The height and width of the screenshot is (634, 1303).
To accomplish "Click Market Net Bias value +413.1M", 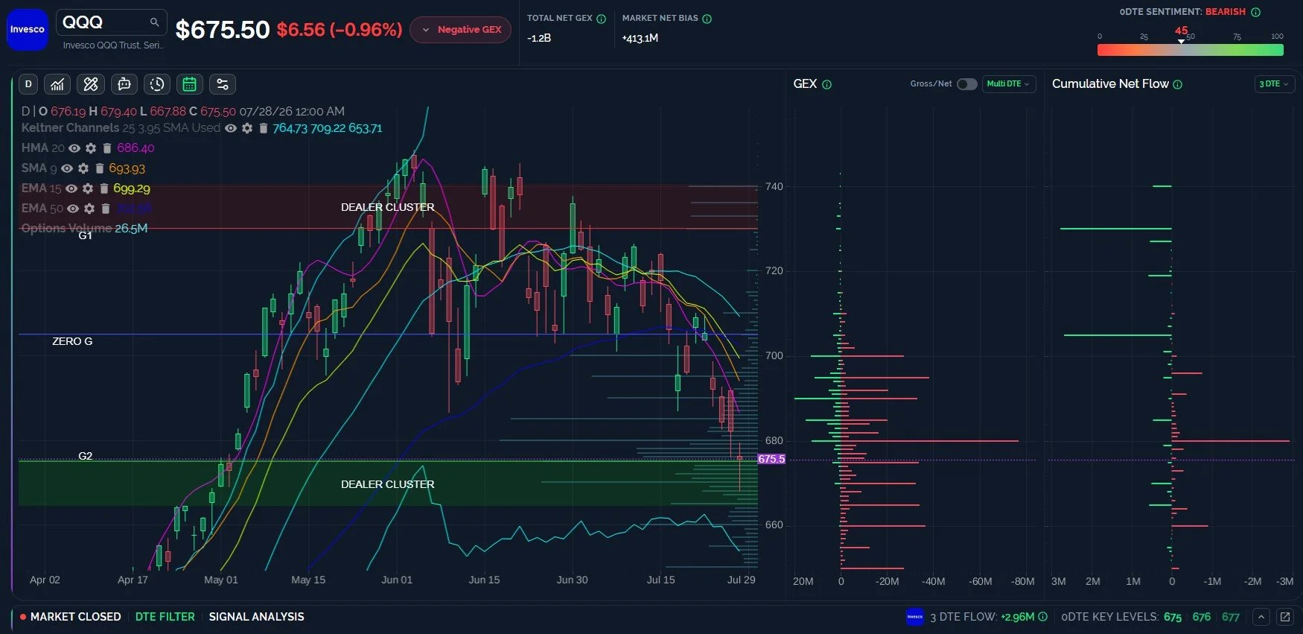I will [x=640, y=38].
